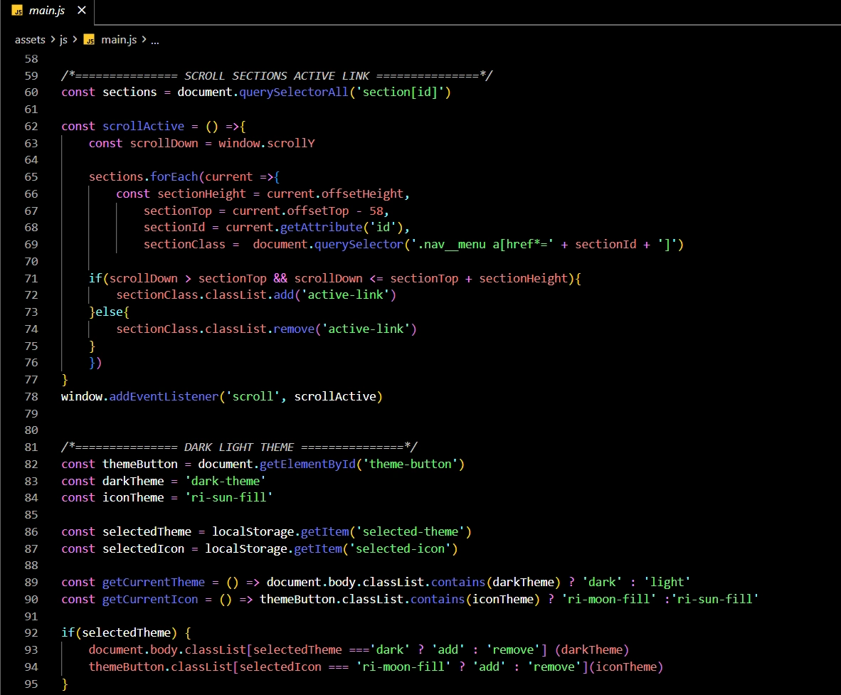
Task: Click 'getCurrentTheme' on line 89
Action: click(154, 583)
